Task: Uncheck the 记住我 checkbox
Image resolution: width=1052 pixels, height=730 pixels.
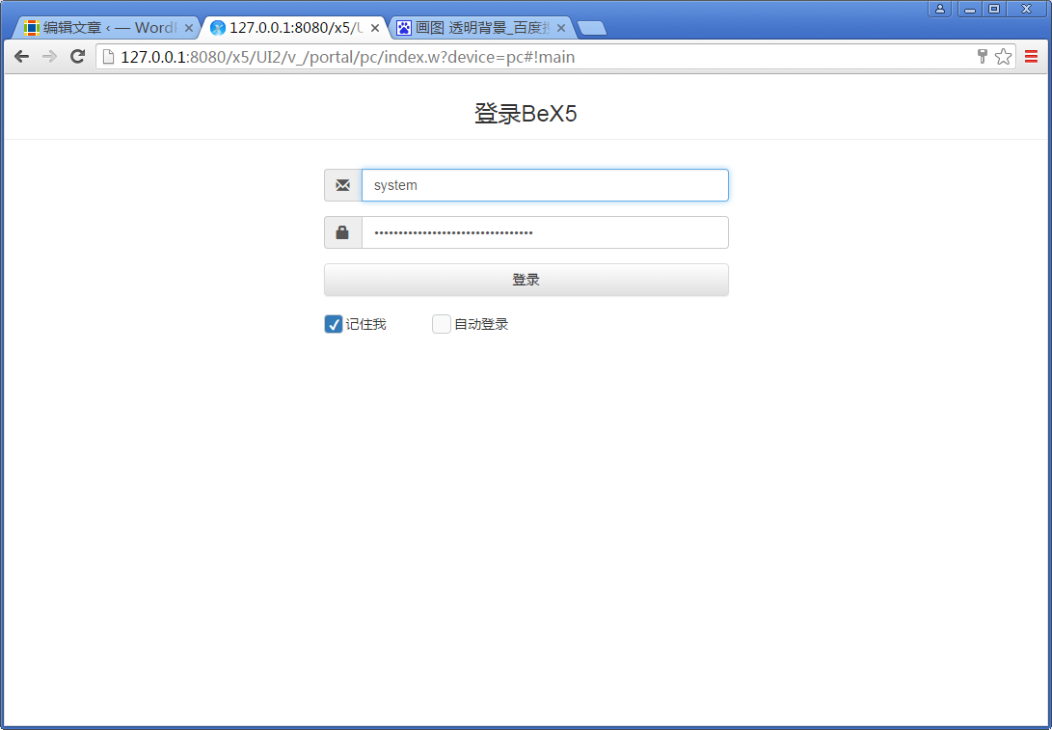Action: tap(334, 324)
